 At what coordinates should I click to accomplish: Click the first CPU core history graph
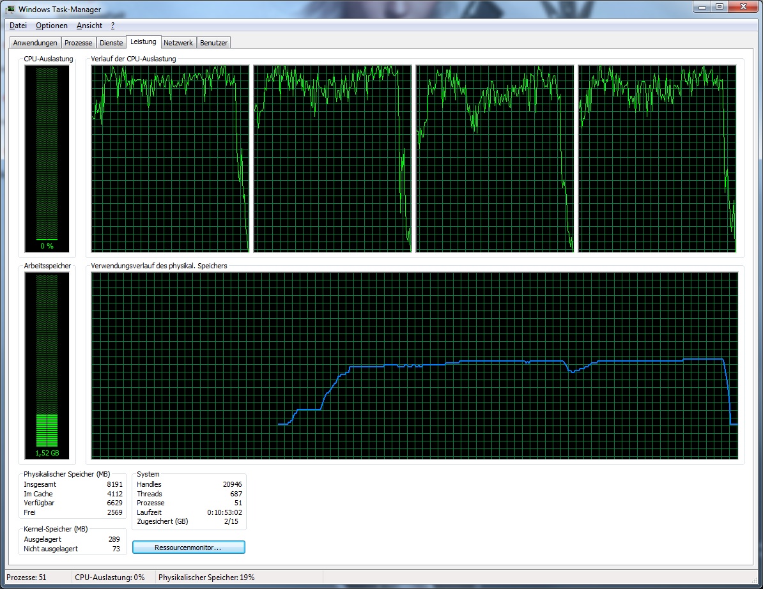[x=170, y=158]
